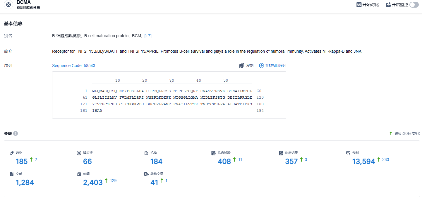422x199 pixels.
Task: Open the 2,403 news count
Action: coord(93,182)
